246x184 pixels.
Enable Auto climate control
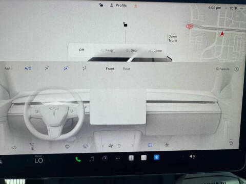click(x=8, y=68)
